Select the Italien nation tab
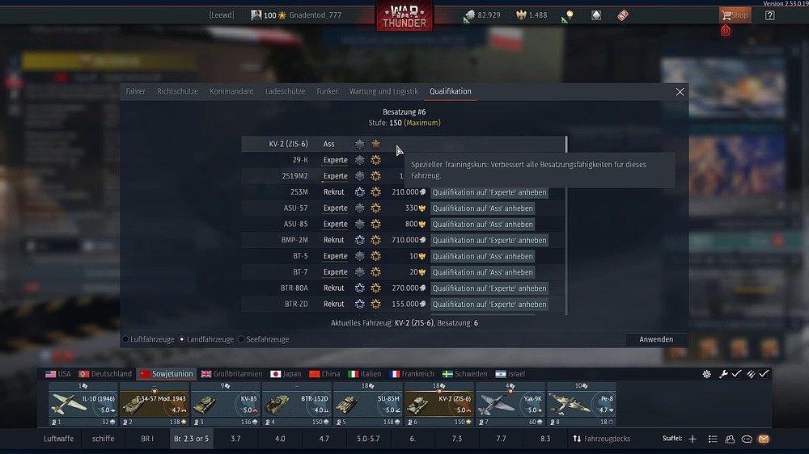 point(365,373)
